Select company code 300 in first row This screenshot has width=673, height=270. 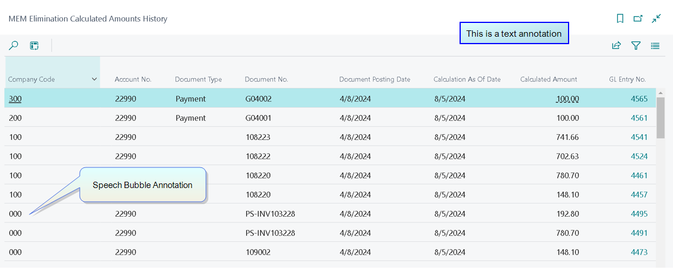[x=15, y=99]
